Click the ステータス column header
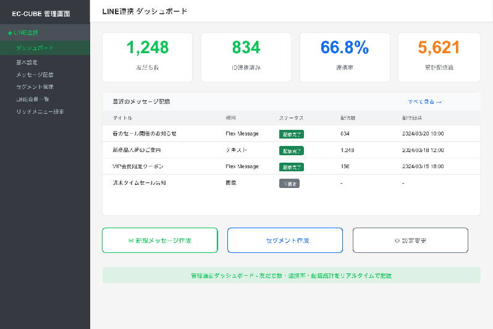The height and width of the screenshot is (329, 493). click(291, 118)
